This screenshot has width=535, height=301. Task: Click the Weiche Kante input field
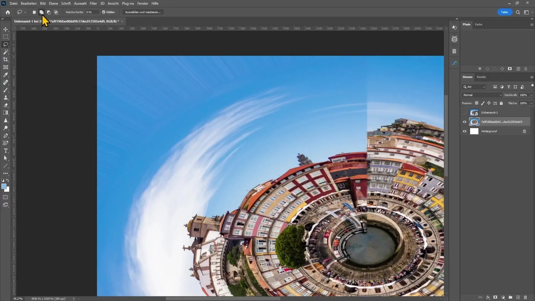point(92,12)
